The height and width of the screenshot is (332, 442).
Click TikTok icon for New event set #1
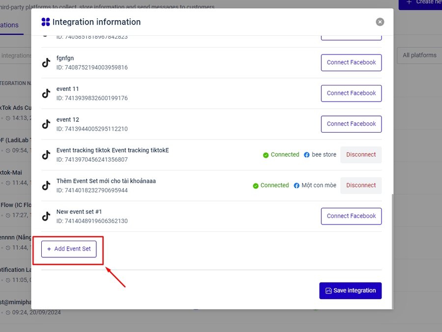(46, 216)
